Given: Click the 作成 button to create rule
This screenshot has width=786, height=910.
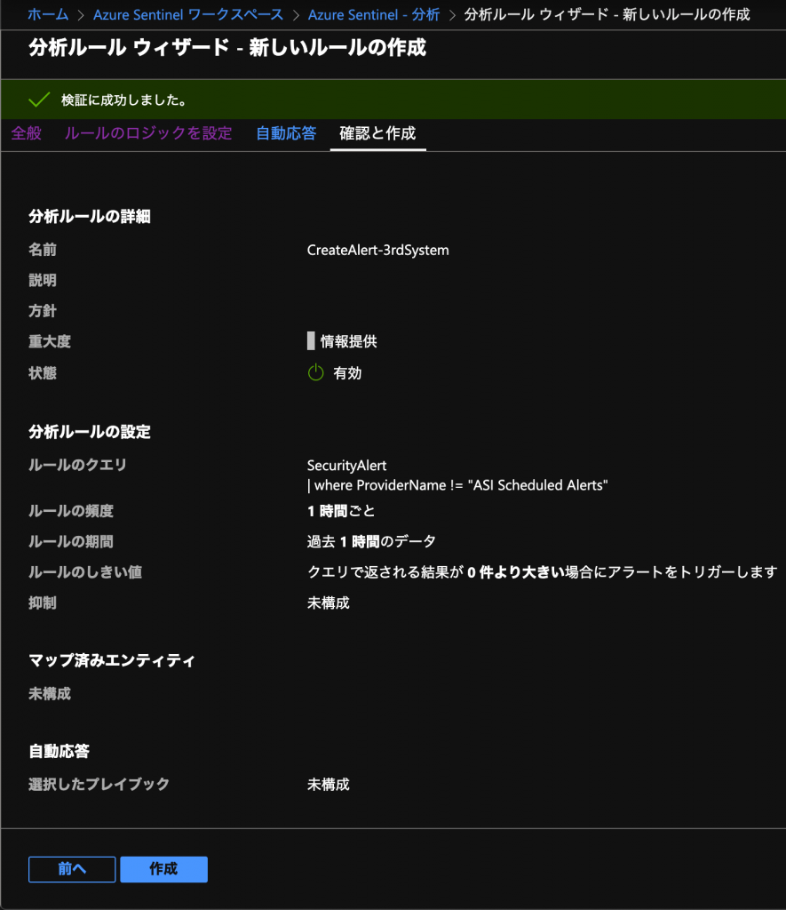Looking at the screenshot, I should pyautogui.click(x=163, y=869).
